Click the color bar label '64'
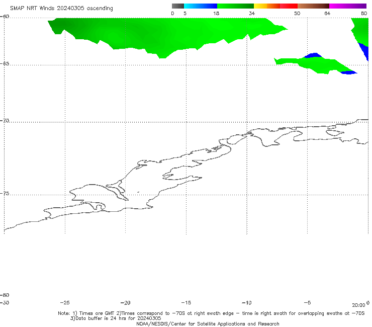The width and height of the screenshot is (372, 327). pyautogui.click(x=327, y=13)
